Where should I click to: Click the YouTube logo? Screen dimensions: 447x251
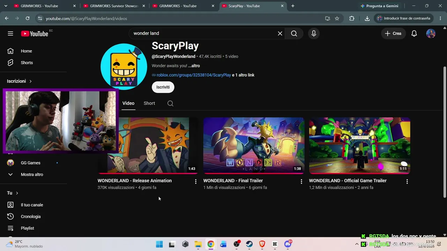(34, 33)
